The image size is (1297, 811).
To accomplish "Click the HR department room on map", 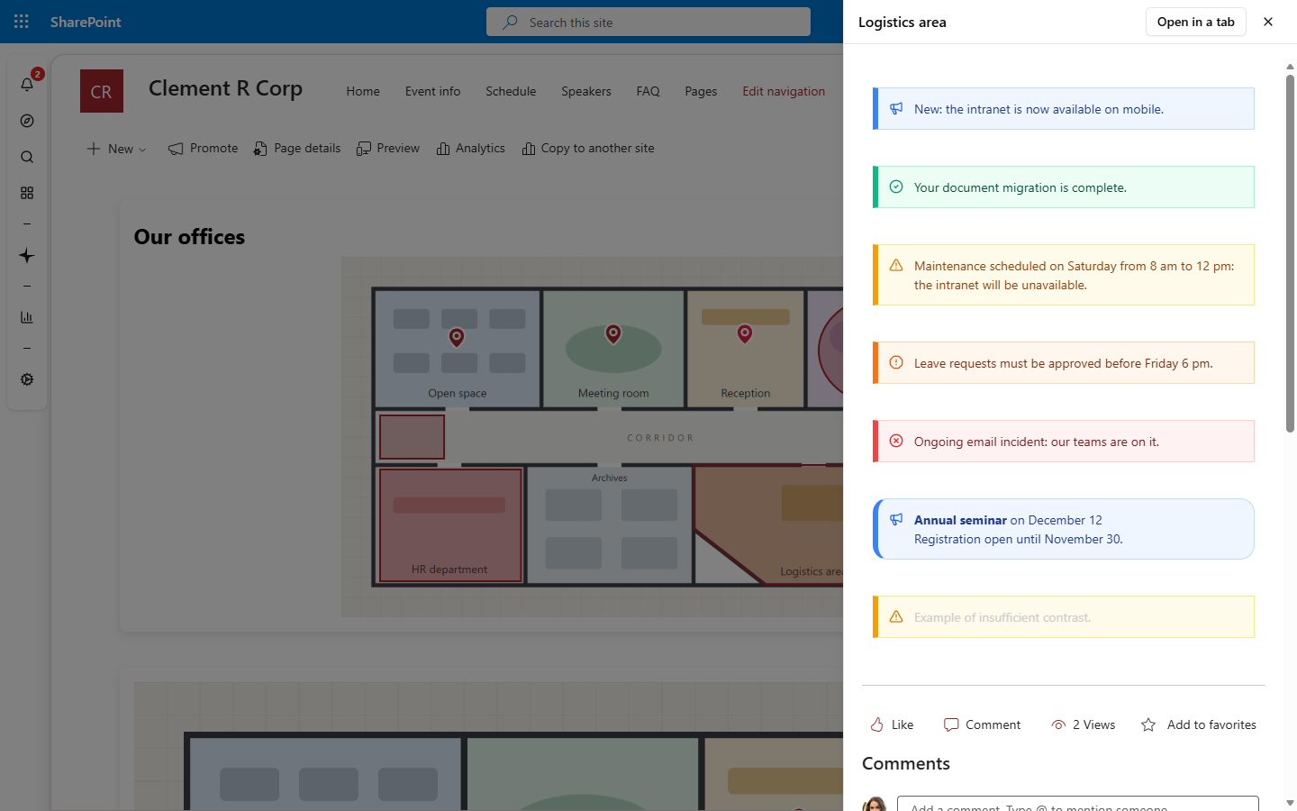I will [x=450, y=524].
